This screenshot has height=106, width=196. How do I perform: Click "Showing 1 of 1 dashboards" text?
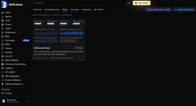[62, 15]
